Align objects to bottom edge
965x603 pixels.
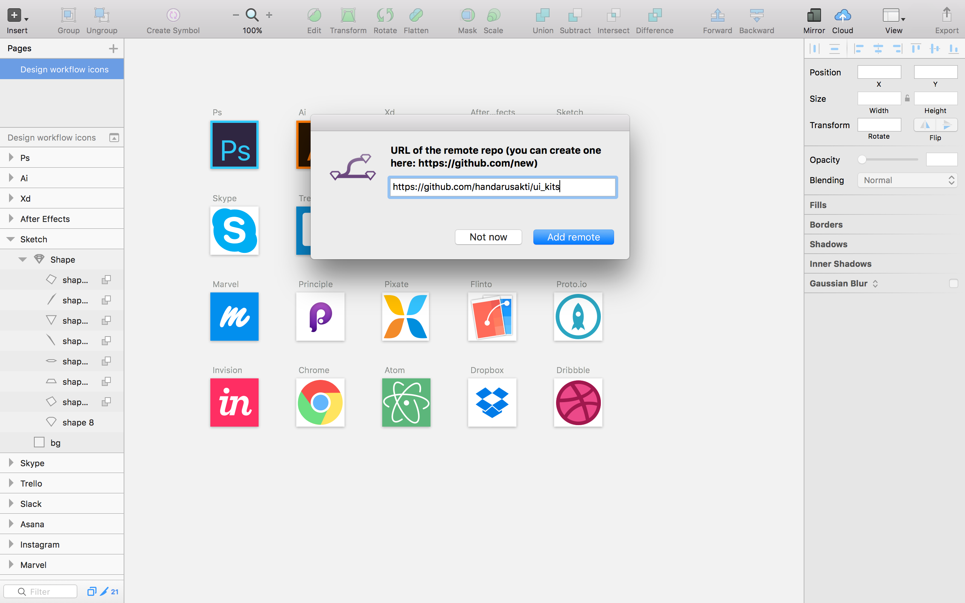[x=953, y=49]
